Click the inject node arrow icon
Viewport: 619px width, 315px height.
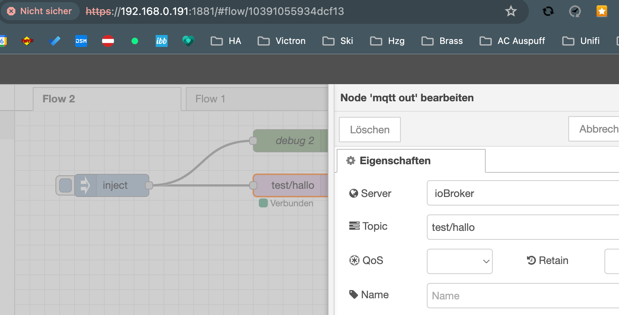85,185
